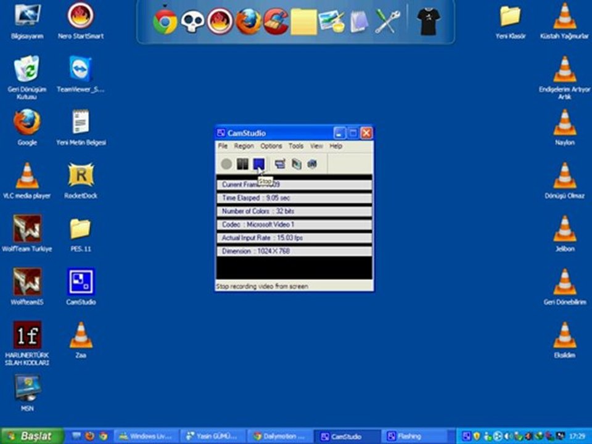This screenshot has height=444, width=592.
Task: Select the WolfteamIS desktop icon
Action: click(x=27, y=287)
